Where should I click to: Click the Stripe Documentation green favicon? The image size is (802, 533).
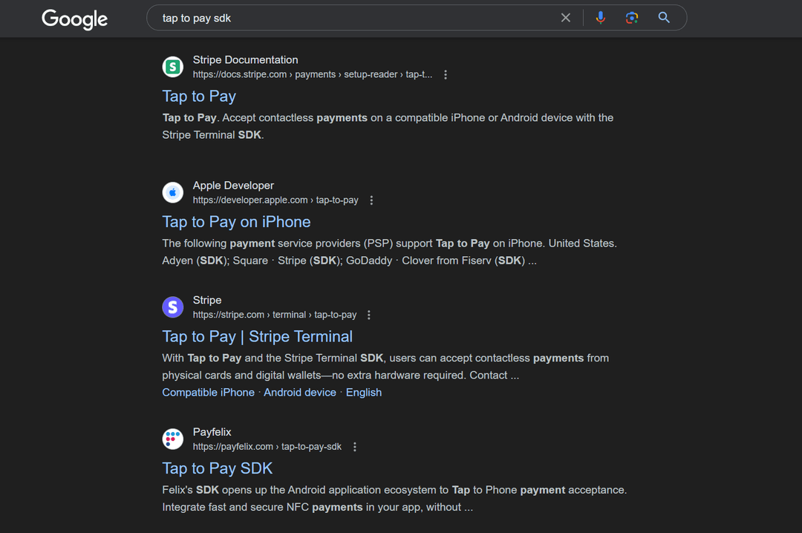(x=173, y=67)
